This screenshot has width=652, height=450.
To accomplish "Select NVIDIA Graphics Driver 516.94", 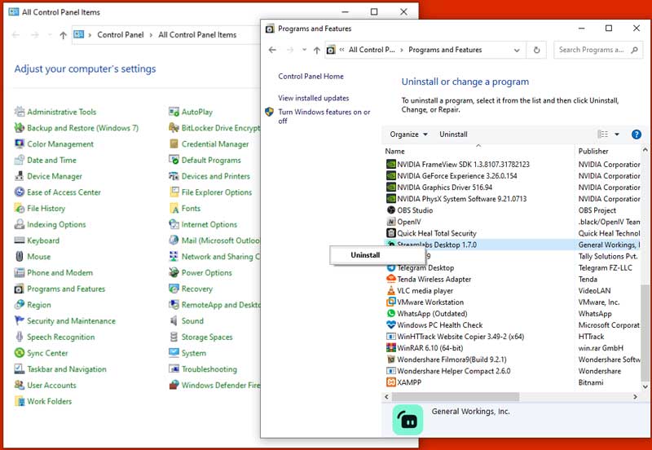I will 444,187.
